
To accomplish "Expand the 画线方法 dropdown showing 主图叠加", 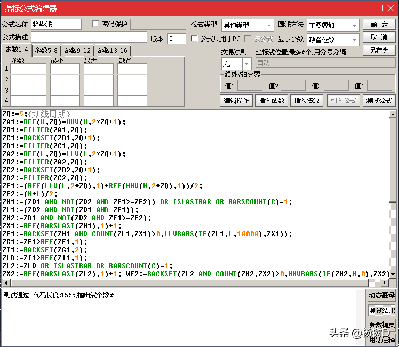I will [354, 26].
